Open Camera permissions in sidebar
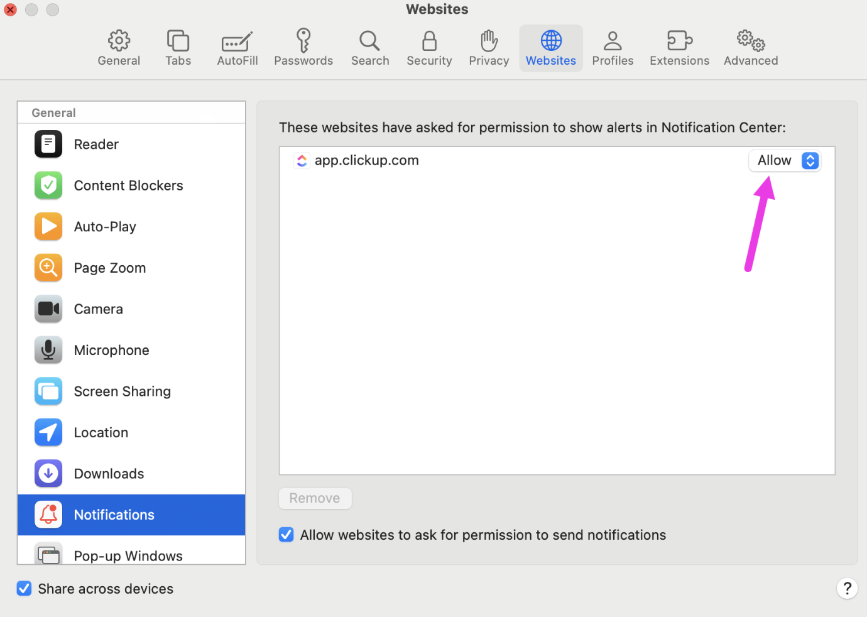 [x=99, y=309]
